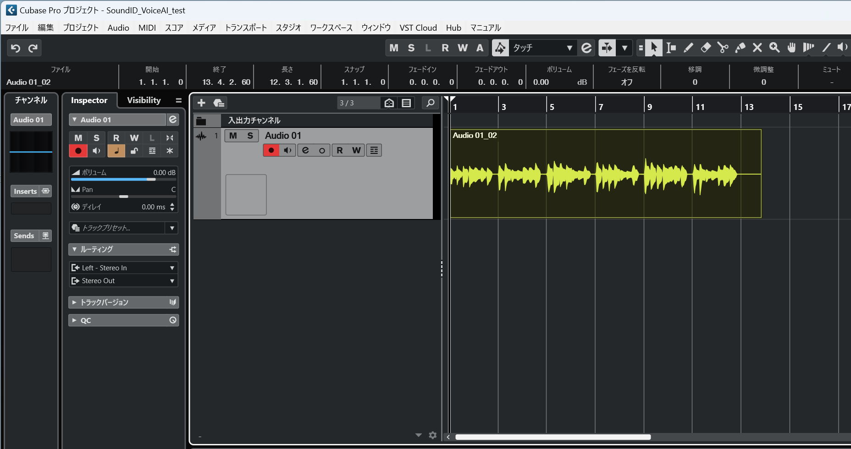Open the VST Cloud menu

pyautogui.click(x=418, y=27)
